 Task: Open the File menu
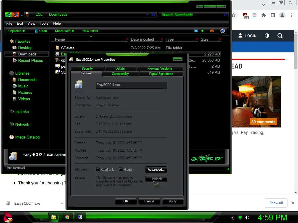(x=9, y=23)
